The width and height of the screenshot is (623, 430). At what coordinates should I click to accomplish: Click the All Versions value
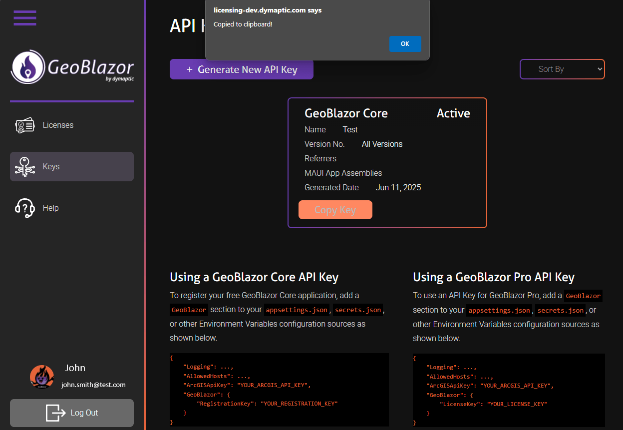(x=382, y=144)
